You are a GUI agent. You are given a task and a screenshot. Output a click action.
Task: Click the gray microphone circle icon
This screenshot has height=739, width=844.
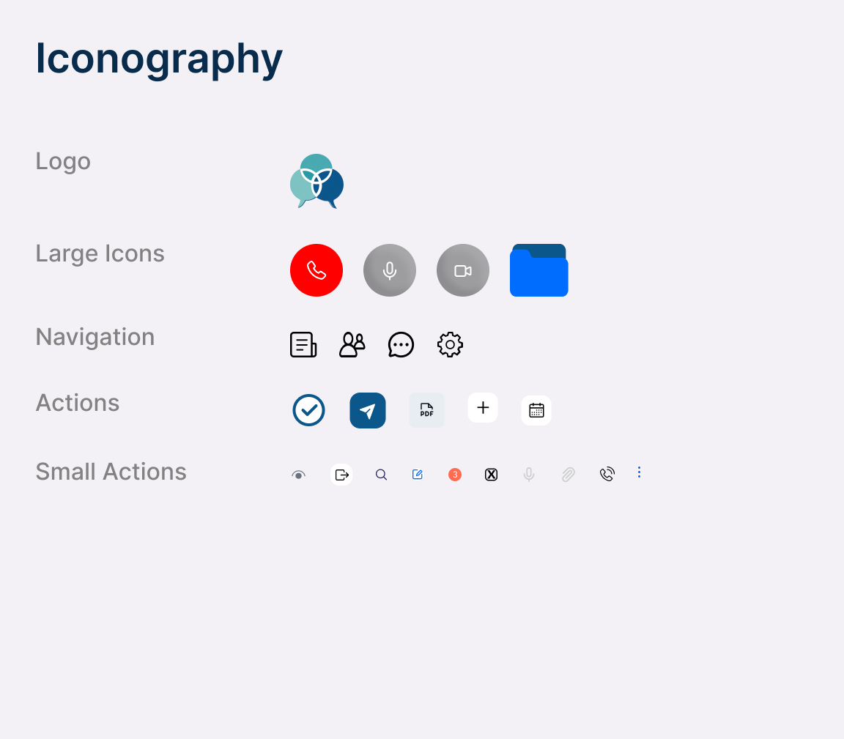389,270
